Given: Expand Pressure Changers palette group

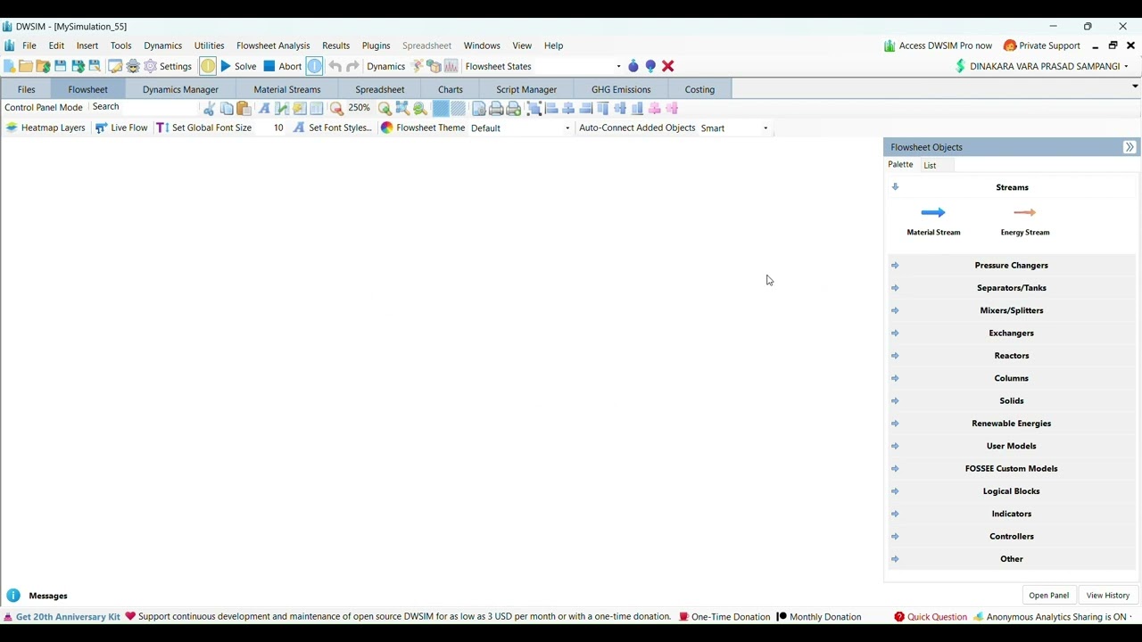Looking at the screenshot, I should coord(1012,265).
